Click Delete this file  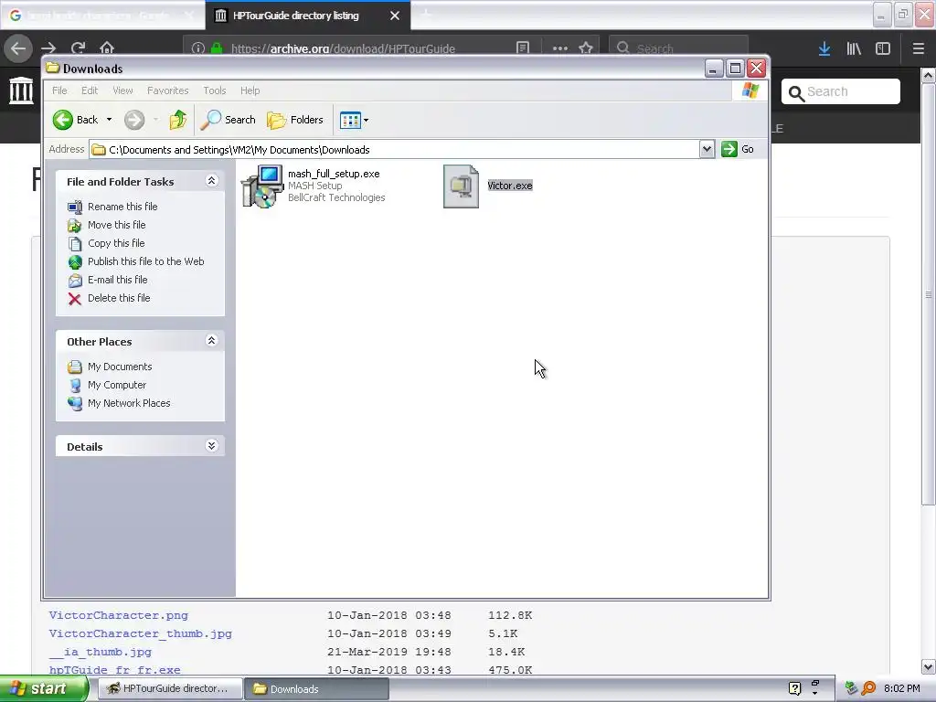pos(119,298)
